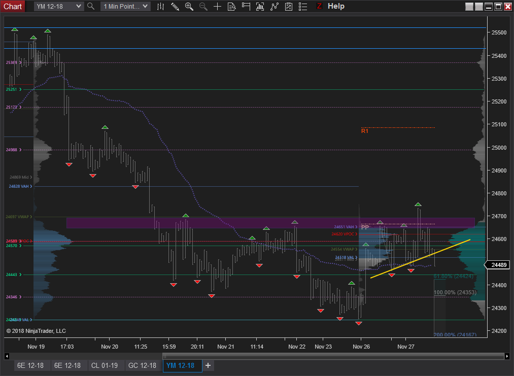The width and height of the screenshot is (514, 376).
Task: Open the Chart menu button
Action: click(13, 6)
